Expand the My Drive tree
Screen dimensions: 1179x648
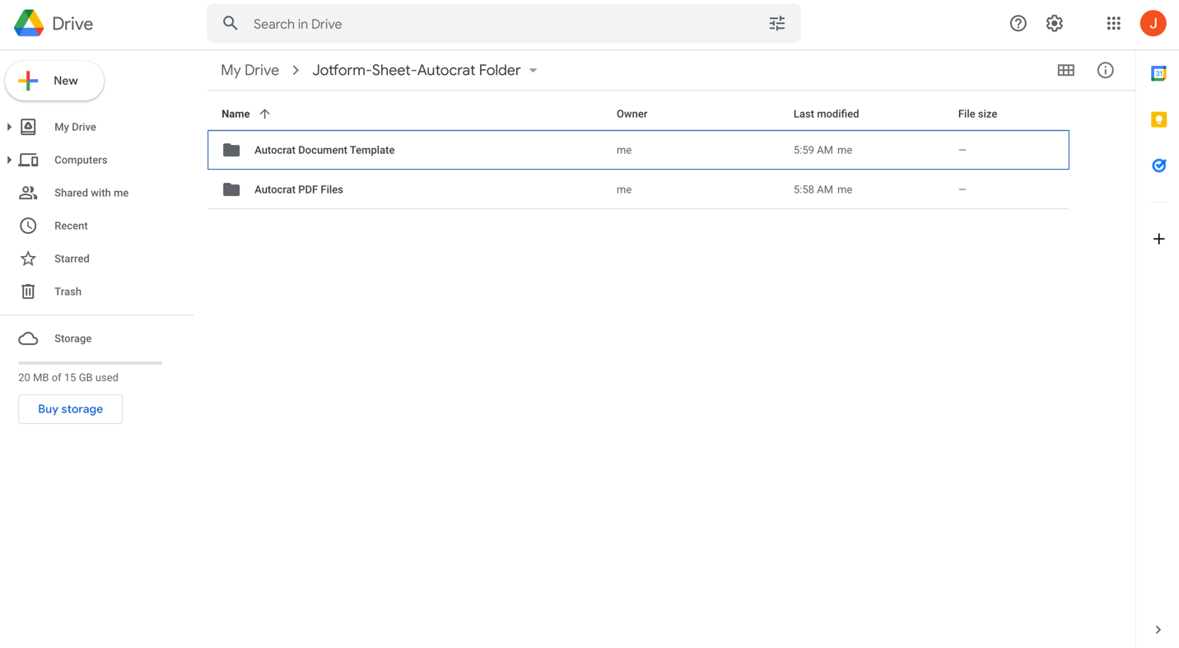pyautogui.click(x=9, y=127)
